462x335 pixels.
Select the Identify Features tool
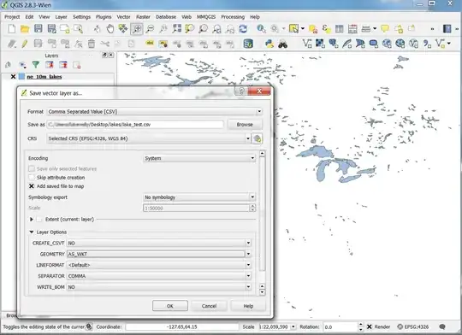(261, 29)
